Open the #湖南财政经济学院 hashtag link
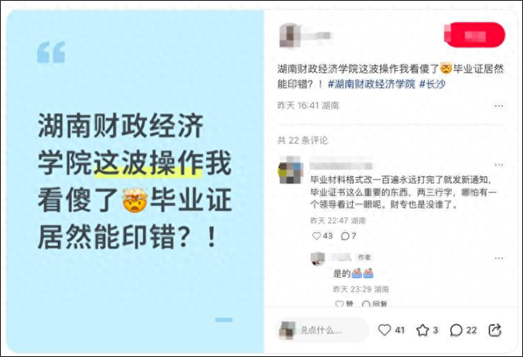 [x=372, y=84]
